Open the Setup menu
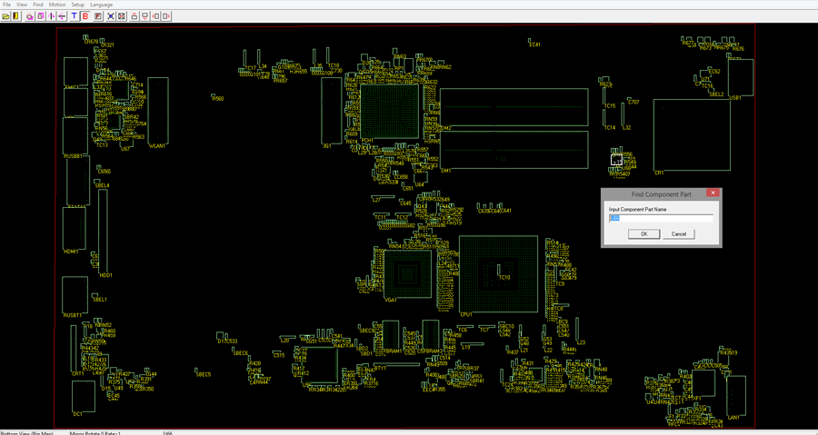Viewport: 818px width, 435px height. (78, 5)
